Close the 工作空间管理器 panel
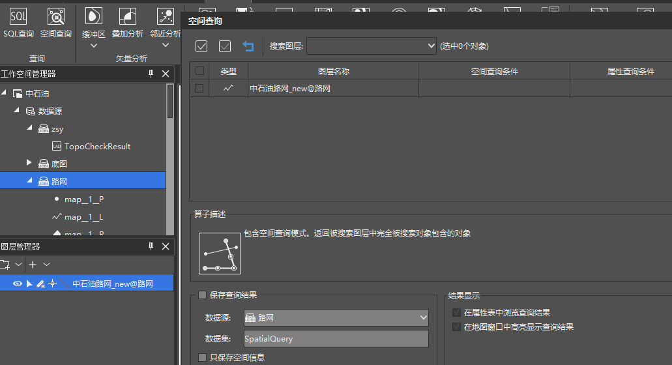The width and height of the screenshot is (672, 365). (x=166, y=74)
